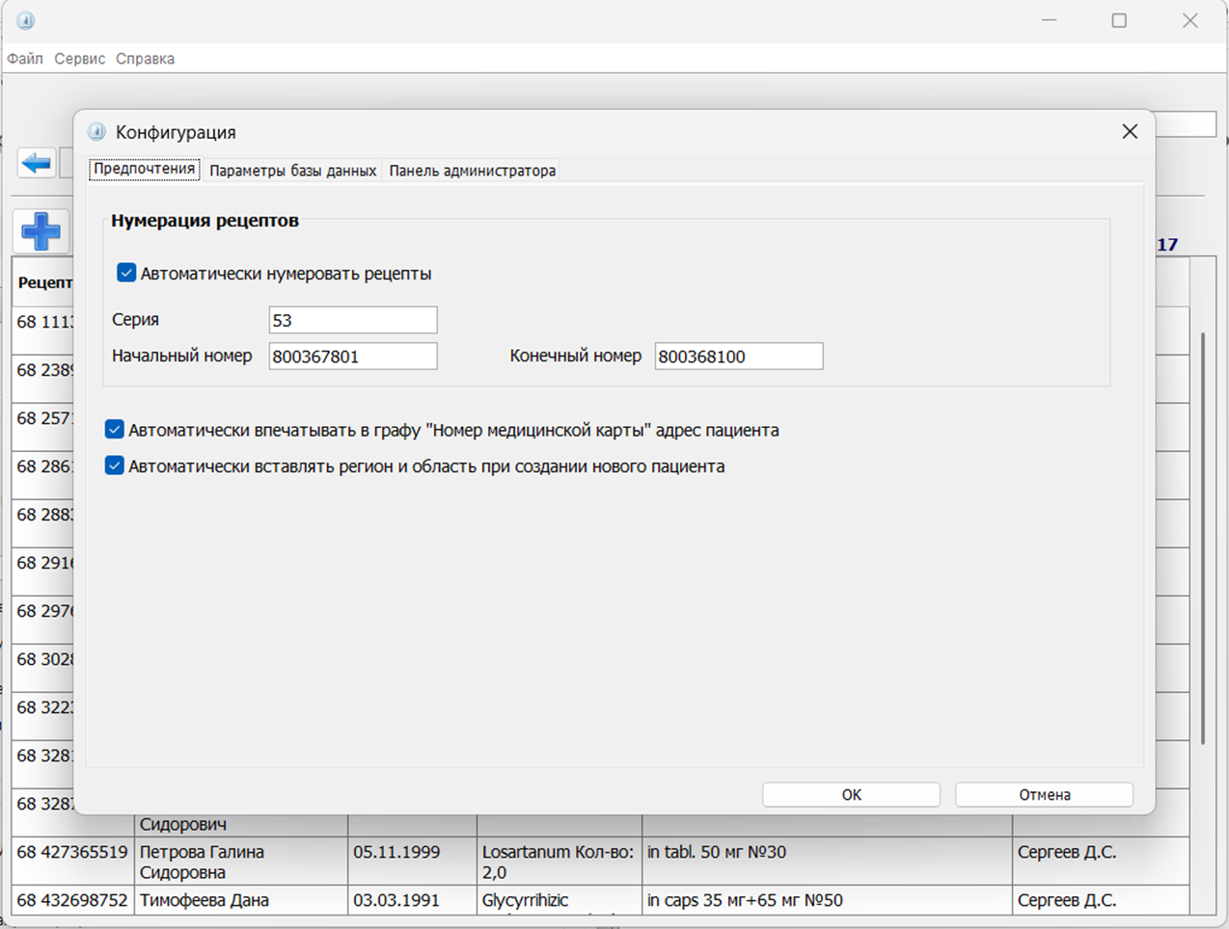1229x929 pixels.
Task: Click the Конфигурация dialog title icon
Action: pyautogui.click(x=96, y=132)
